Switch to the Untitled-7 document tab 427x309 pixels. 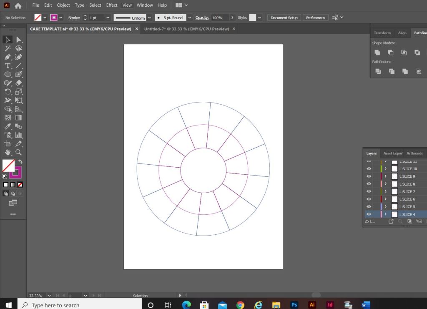(186, 29)
